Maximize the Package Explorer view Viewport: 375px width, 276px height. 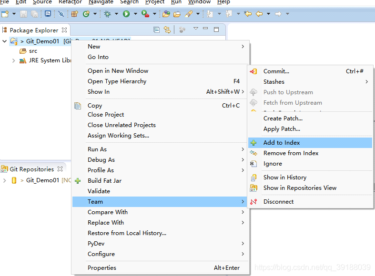[216, 30]
